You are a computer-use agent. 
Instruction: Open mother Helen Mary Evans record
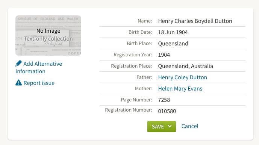click(180, 89)
